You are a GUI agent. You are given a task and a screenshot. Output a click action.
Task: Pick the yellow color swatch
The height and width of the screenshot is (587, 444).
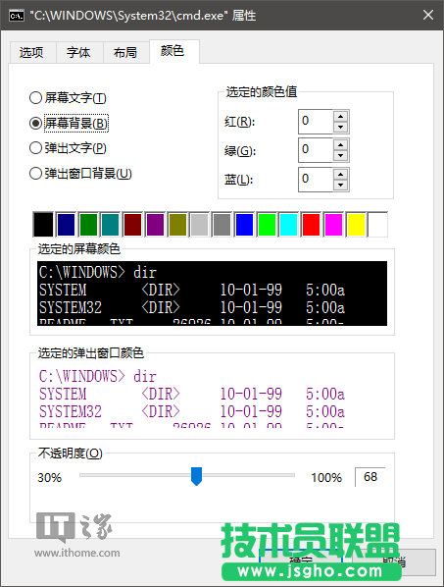tap(356, 224)
